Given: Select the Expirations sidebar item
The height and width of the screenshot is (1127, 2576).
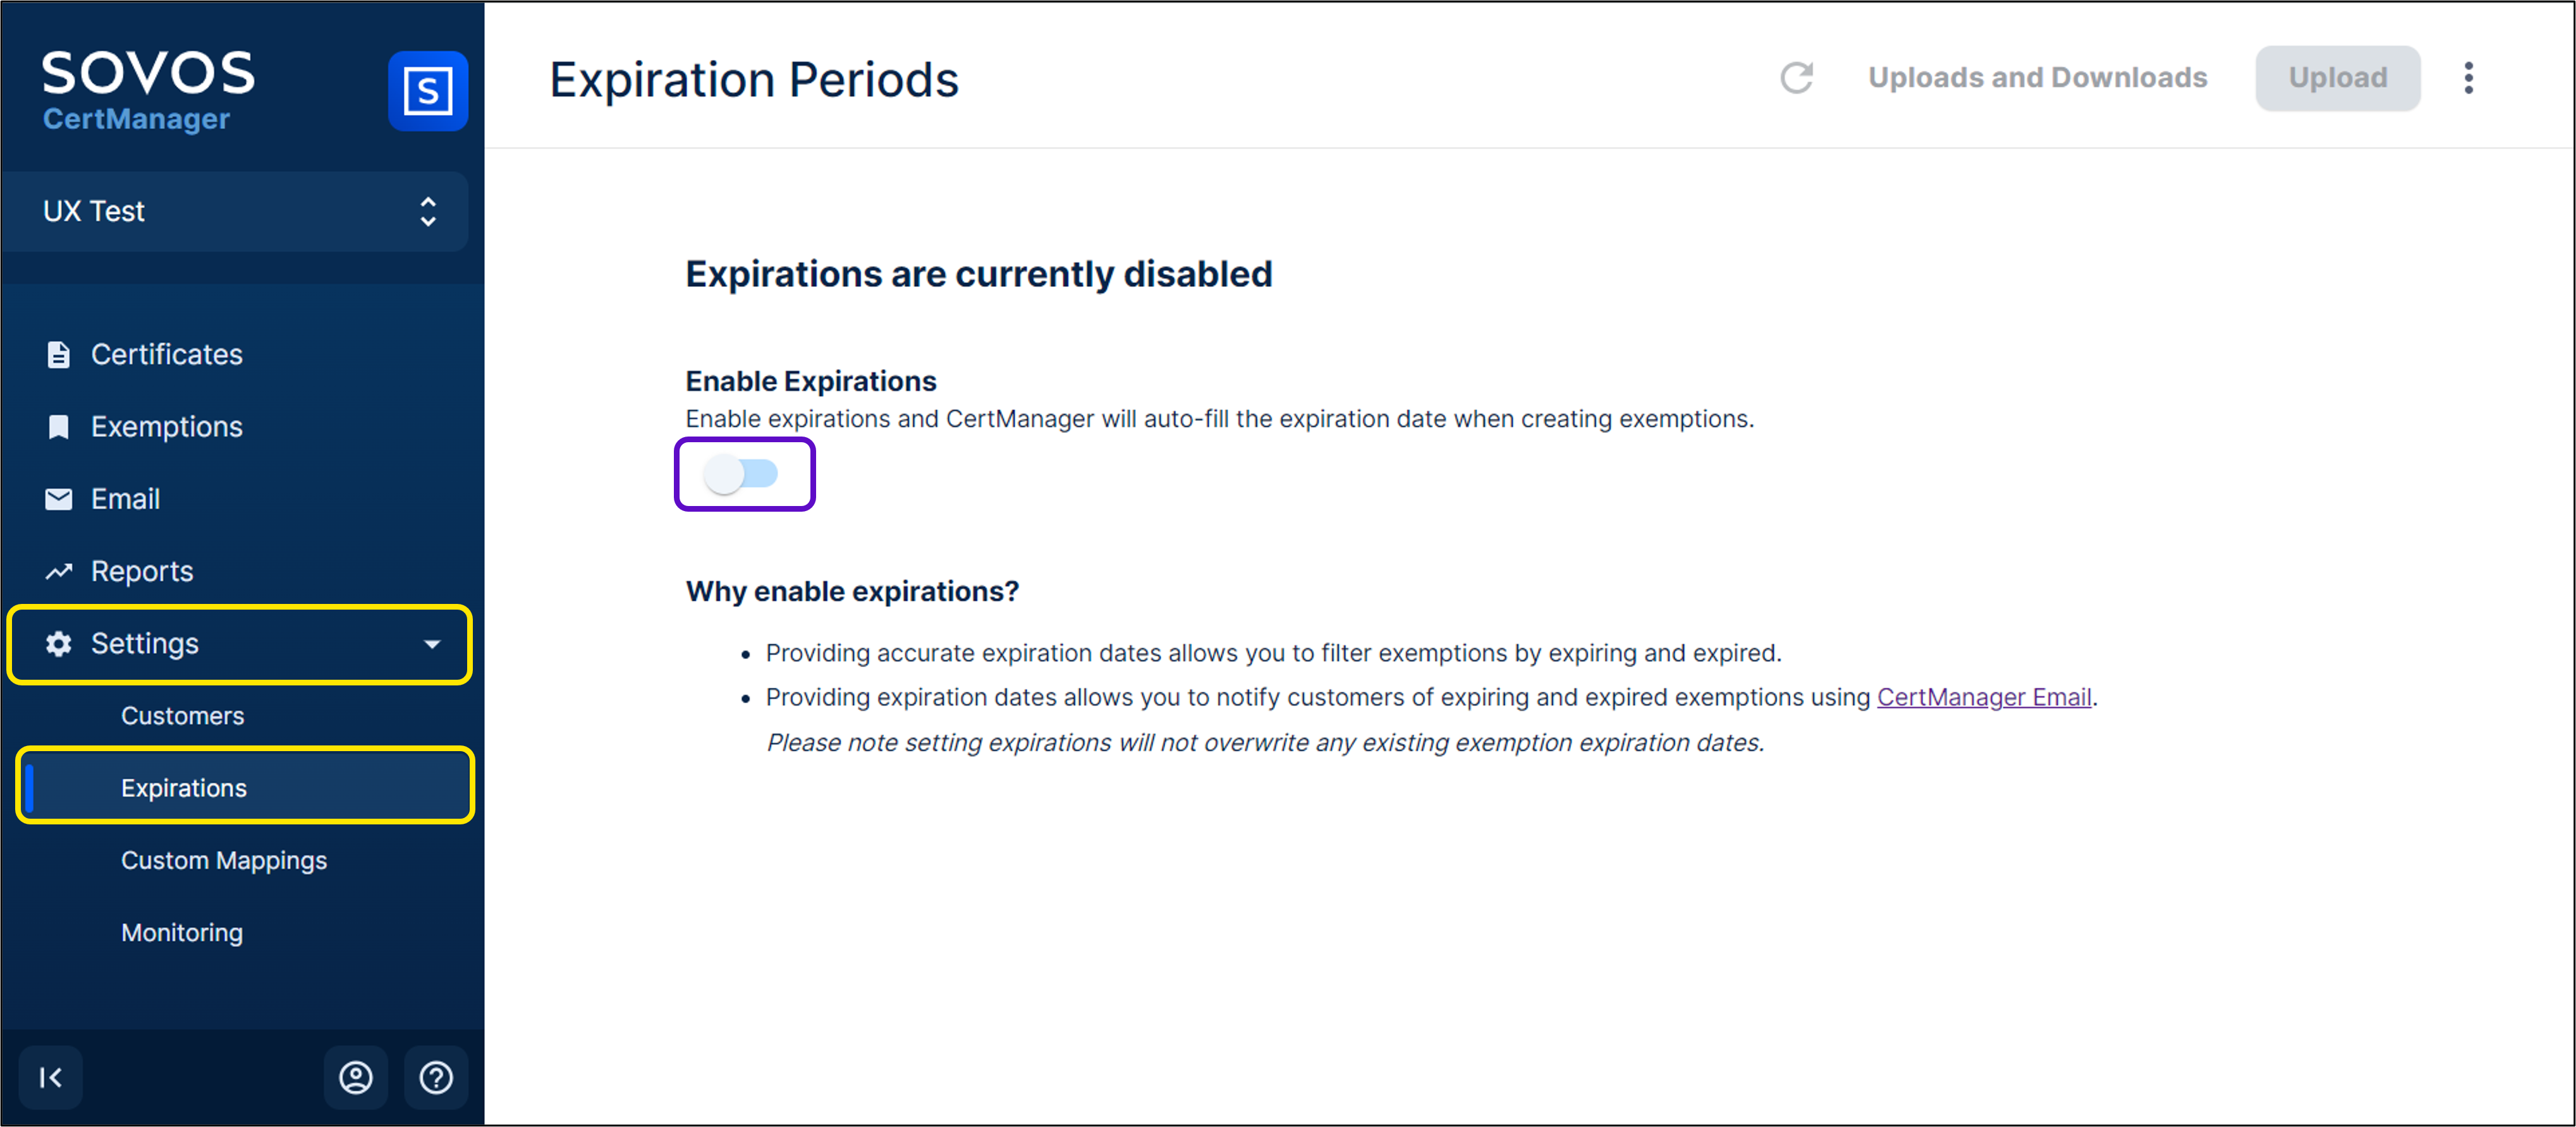Looking at the screenshot, I should pos(184,788).
